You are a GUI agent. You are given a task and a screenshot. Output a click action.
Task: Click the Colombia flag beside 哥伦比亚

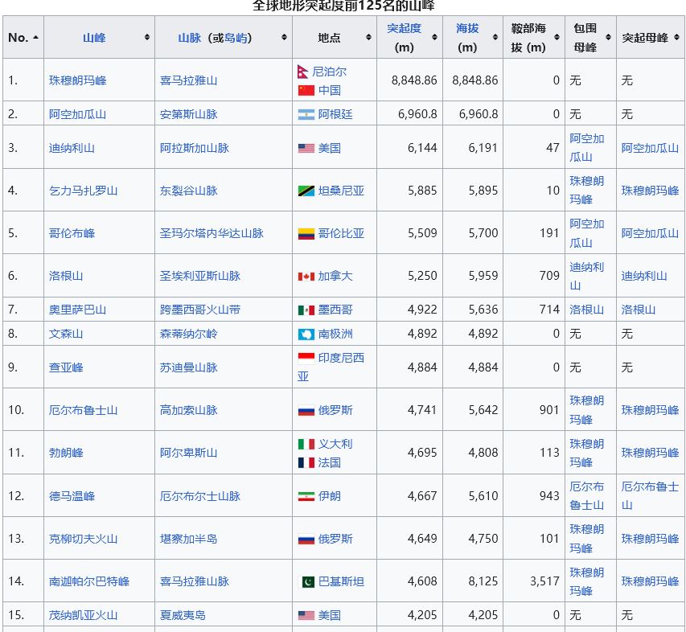[306, 233]
